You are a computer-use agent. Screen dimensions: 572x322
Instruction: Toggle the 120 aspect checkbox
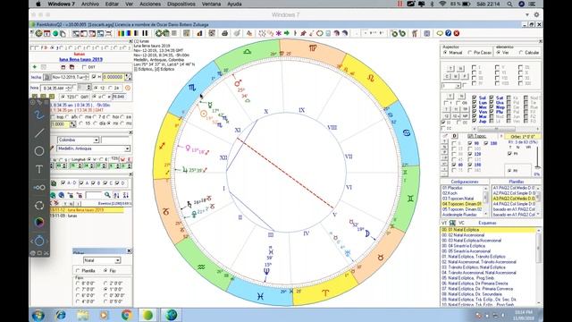pos(470,154)
